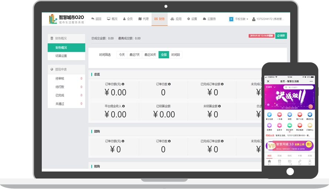Viewport: 329px width, 194px height.
Task: Collapse the 提现申请 sidebar section header
Action: pos(66,69)
